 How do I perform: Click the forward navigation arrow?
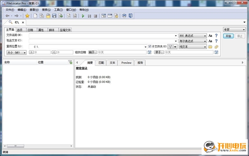[16, 16]
